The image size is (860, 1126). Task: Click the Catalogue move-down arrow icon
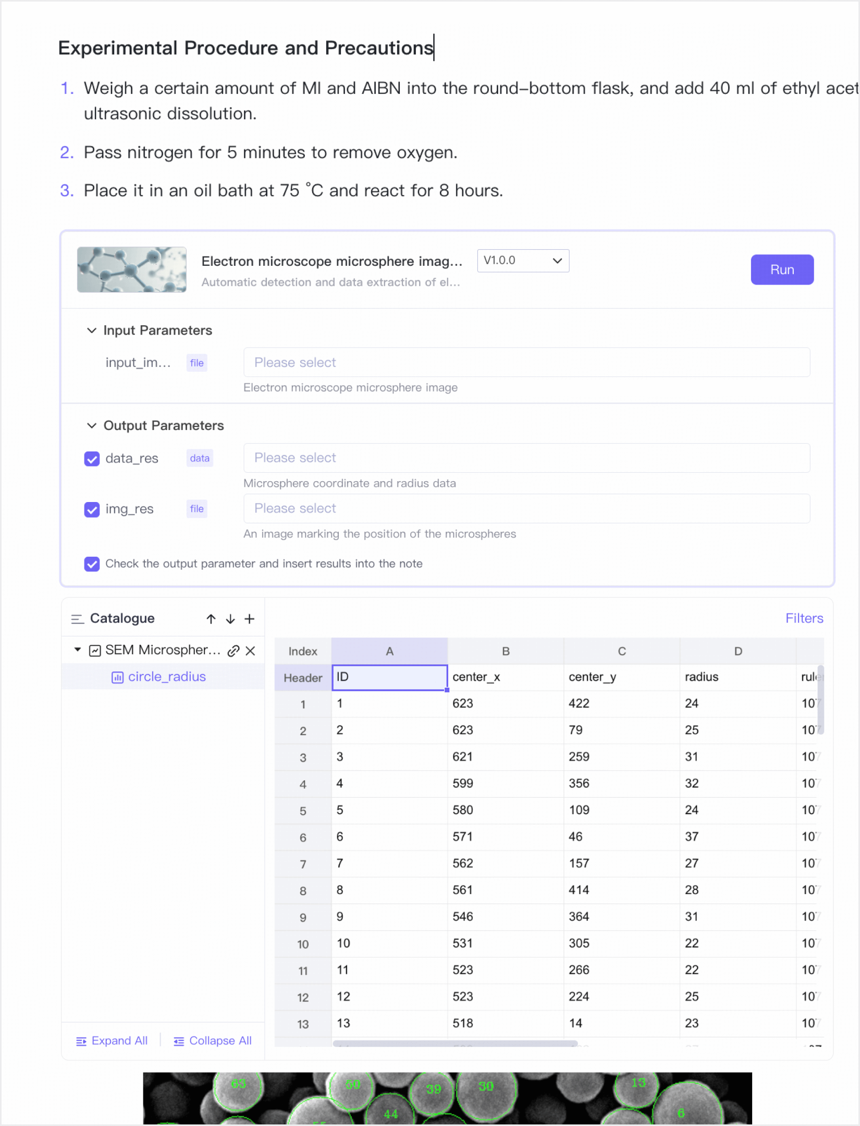point(230,619)
